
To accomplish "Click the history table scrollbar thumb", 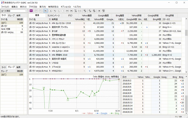I will pos(186,104).
